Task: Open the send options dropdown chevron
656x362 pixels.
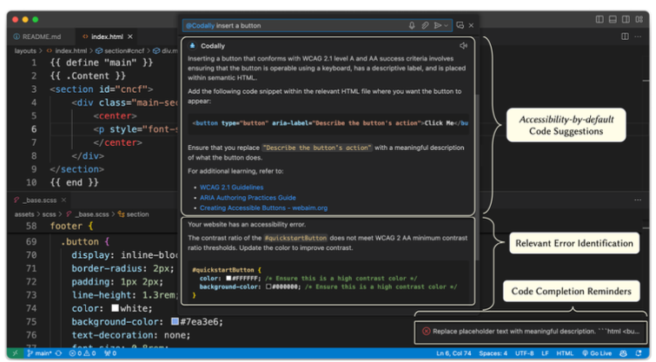Action: [447, 25]
